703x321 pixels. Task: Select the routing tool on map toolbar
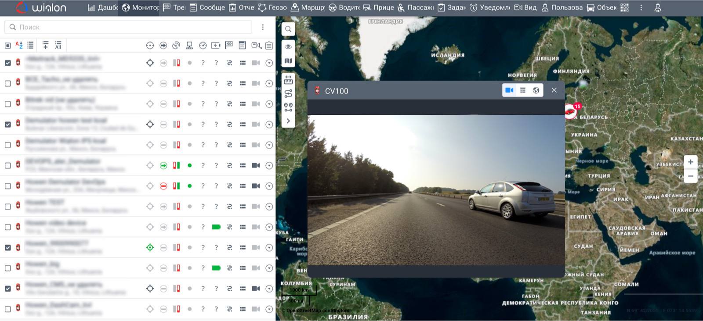pos(288,93)
